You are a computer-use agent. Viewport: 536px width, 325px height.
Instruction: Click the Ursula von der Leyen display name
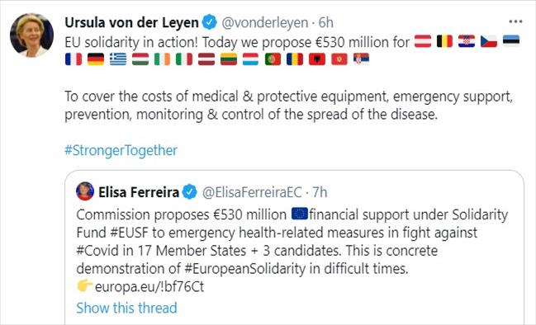point(131,22)
